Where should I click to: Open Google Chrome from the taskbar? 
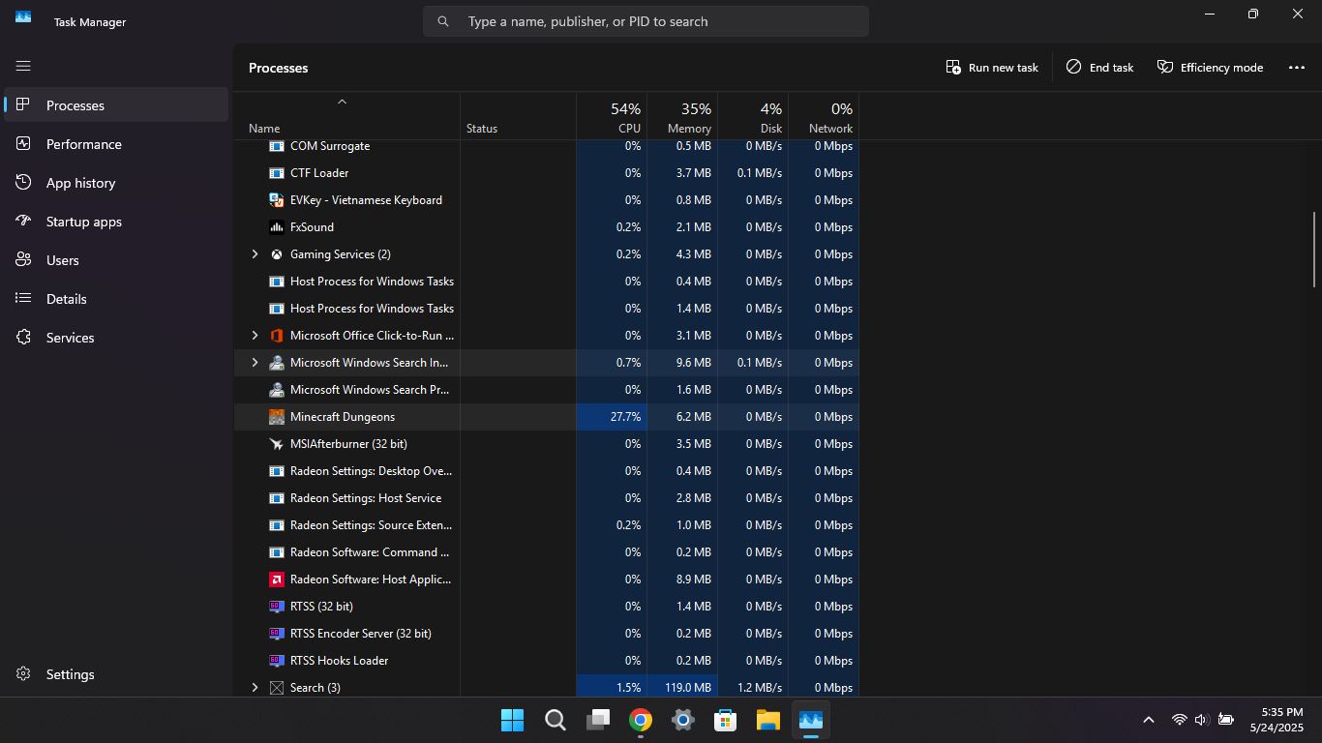640,720
